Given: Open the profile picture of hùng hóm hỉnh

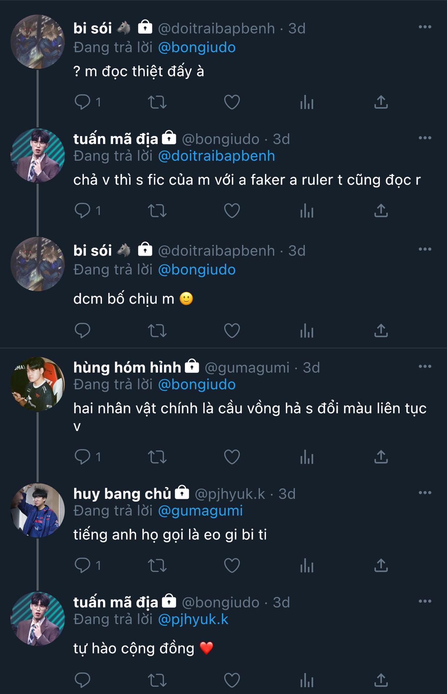Looking at the screenshot, I should point(38,384).
